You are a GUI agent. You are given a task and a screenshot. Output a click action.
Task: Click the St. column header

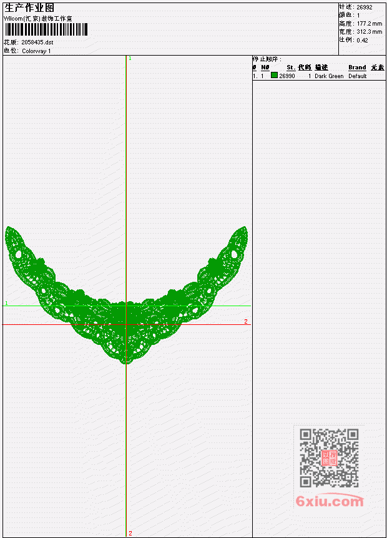291,67
